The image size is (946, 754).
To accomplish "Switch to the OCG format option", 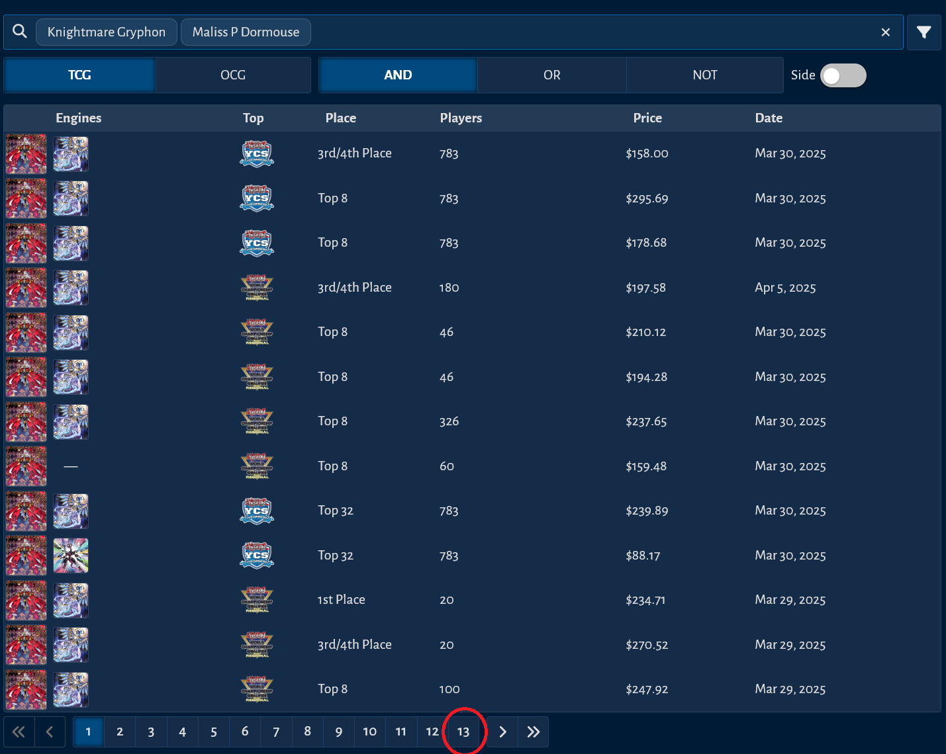I will click(x=233, y=75).
